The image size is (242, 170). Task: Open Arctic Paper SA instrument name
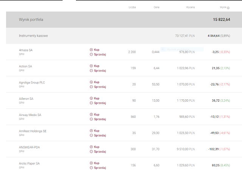click(29, 164)
